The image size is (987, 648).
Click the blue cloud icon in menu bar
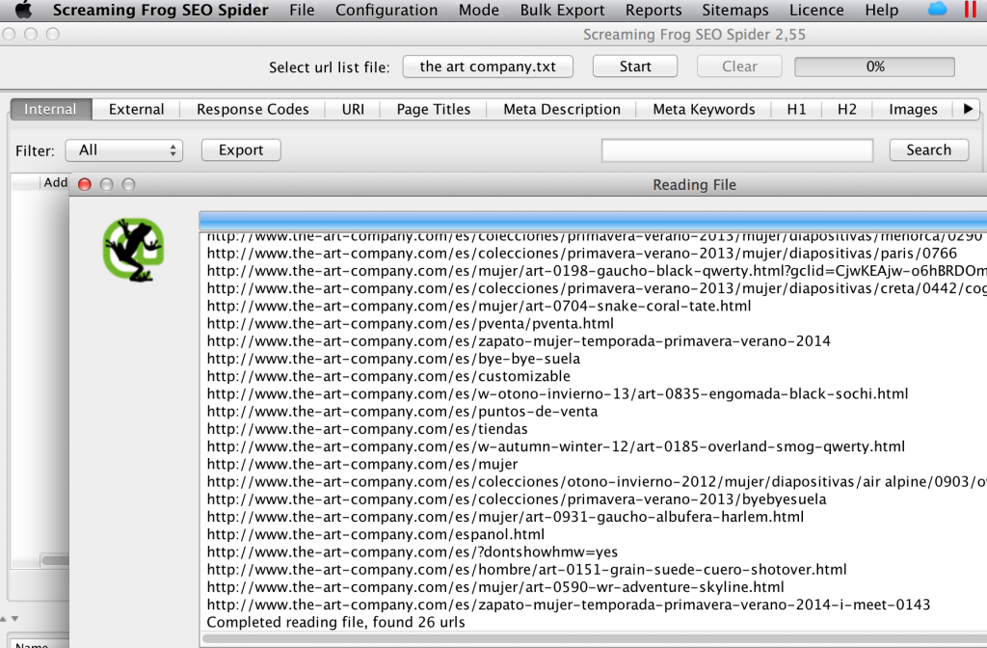[937, 11]
